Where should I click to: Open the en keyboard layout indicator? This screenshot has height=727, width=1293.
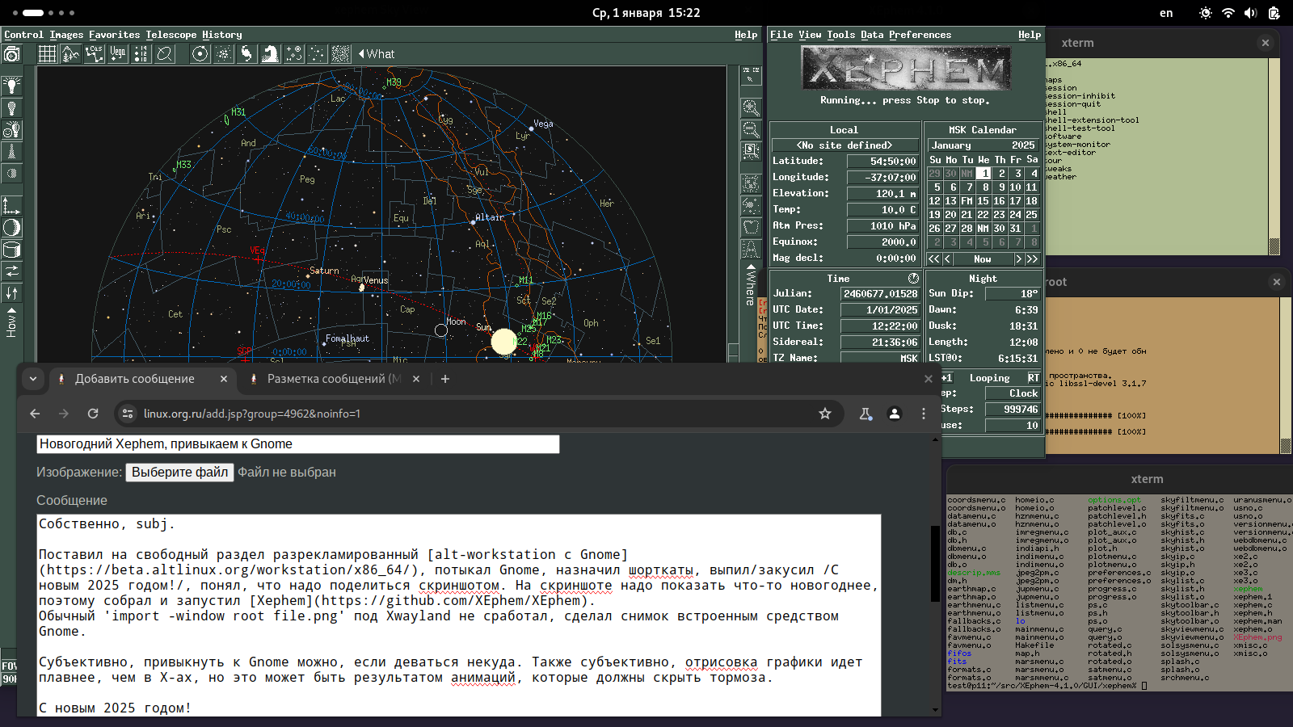click(1166, 13)
